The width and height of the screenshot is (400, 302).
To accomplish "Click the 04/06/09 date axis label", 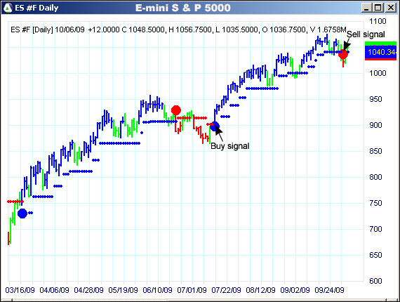I will click(x=54, y=290).
